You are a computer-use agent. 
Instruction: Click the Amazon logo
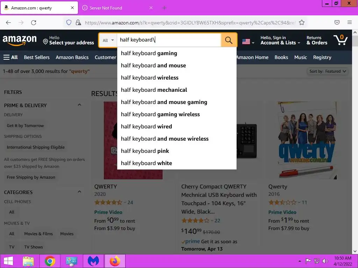pyautogui.click(x=20, y=40)
